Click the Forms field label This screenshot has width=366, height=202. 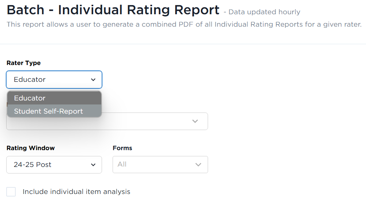(x=122, y=148)
